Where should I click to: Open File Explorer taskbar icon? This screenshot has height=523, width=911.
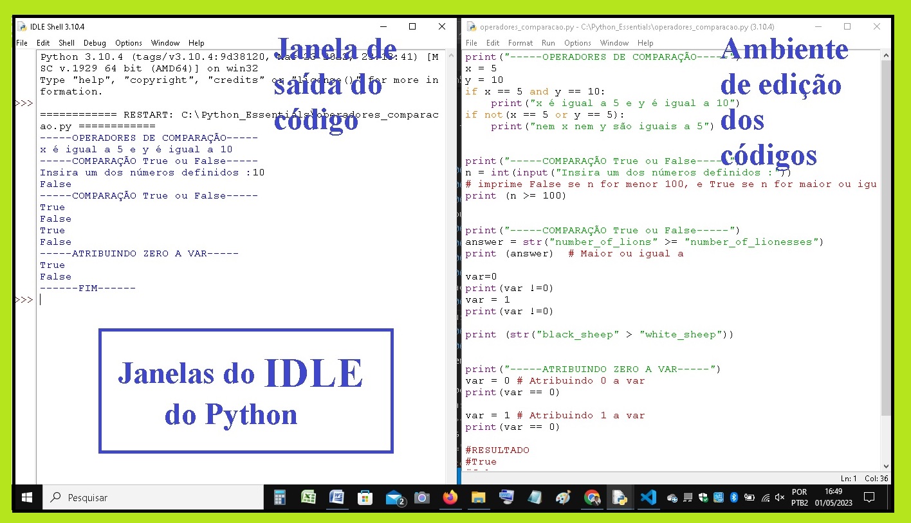click(x=478, y=497)
